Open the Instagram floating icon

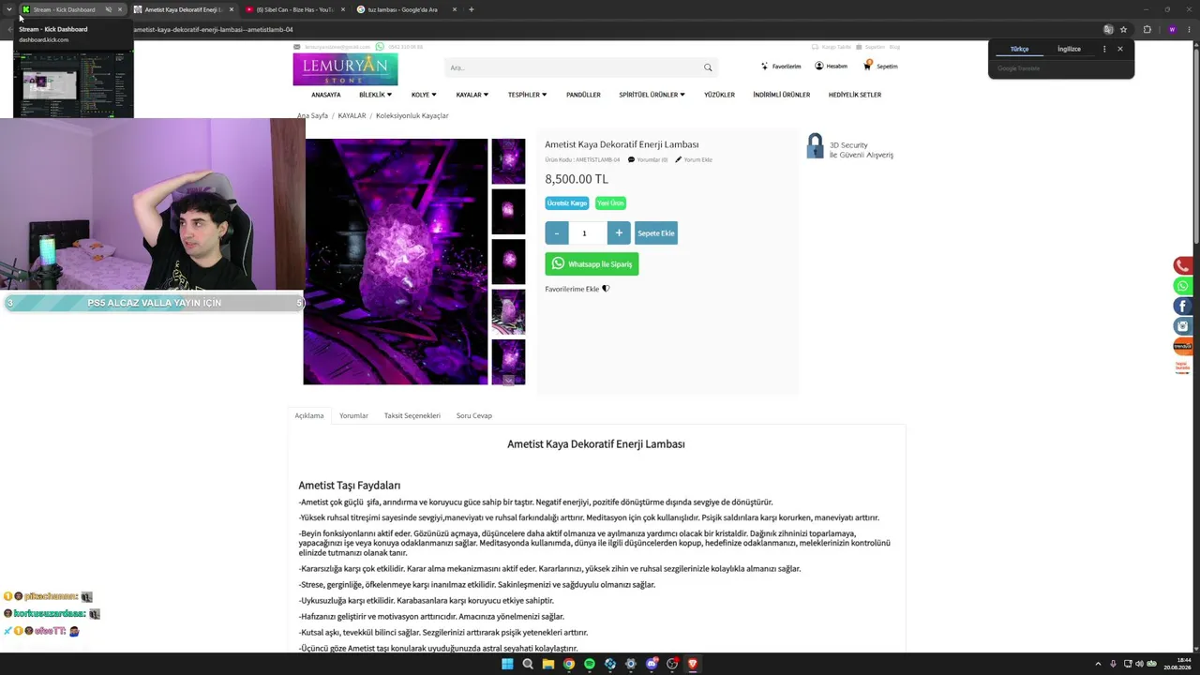tap(1183, 326)
